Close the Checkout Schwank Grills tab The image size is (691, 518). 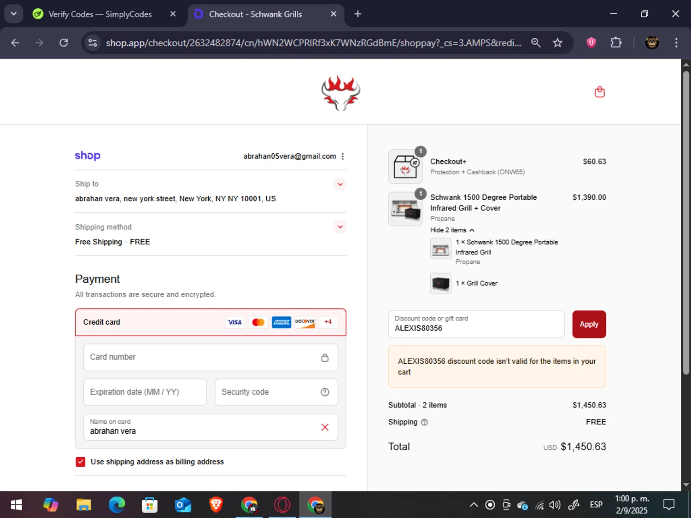point(334,14)
